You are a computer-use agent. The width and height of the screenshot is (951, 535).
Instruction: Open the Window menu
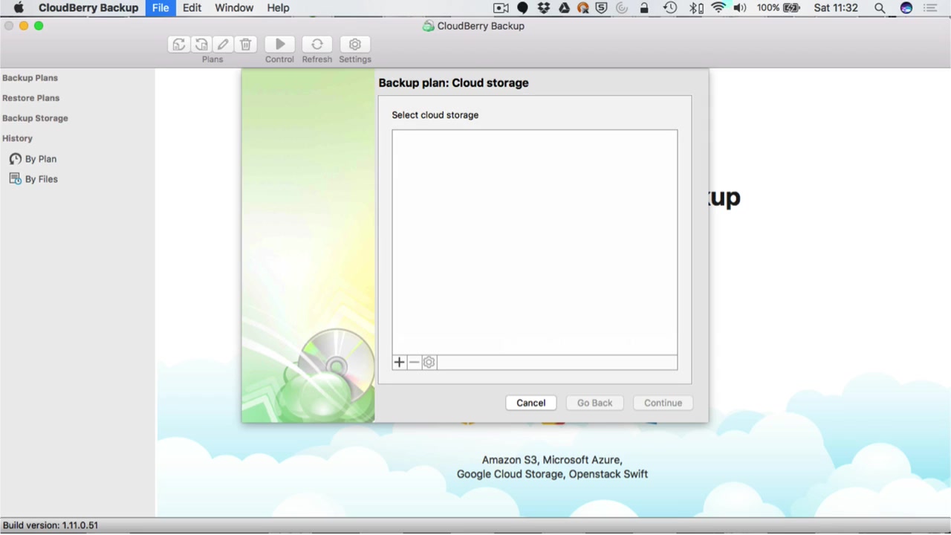pos(234,8)
